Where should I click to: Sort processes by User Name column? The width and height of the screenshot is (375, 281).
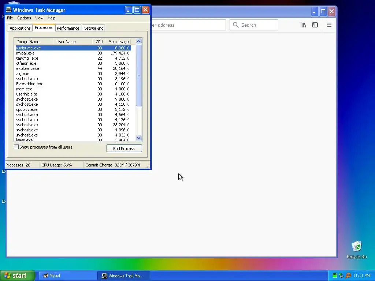coord(73,42)
